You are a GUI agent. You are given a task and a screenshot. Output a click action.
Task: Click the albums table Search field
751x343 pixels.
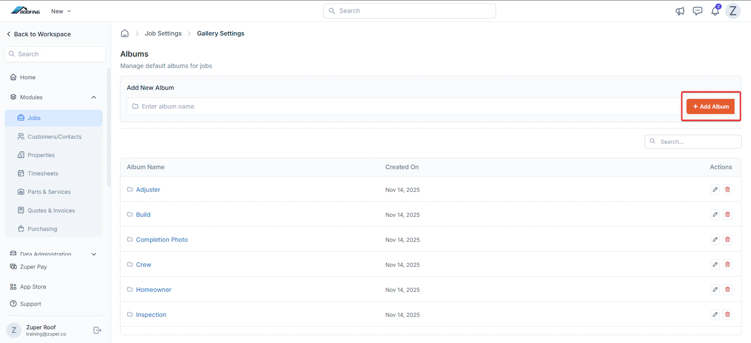coord(693,142)
